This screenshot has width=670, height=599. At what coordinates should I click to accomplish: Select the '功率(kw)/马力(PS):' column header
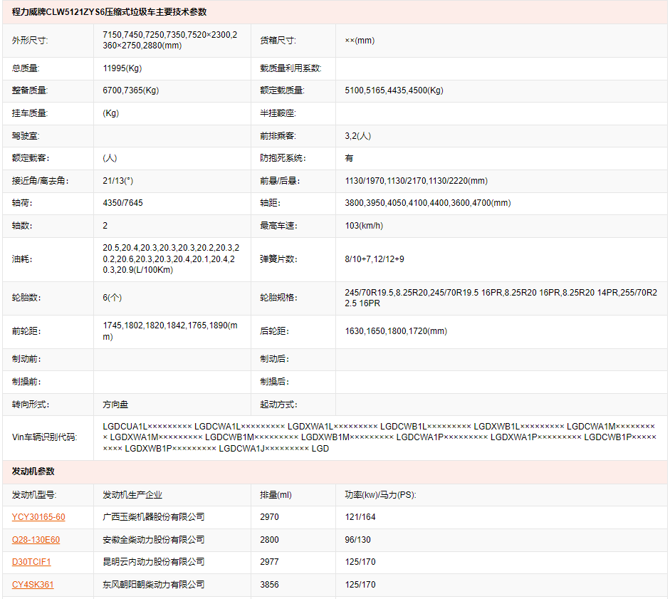coord(380,495)
